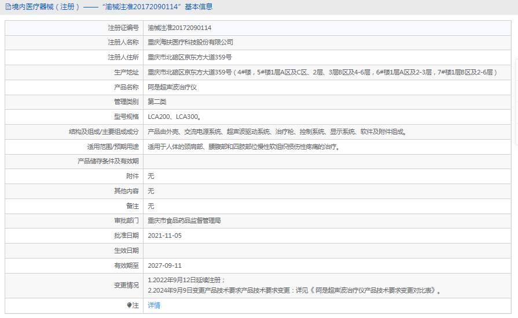Click approval date 2021-11-05
This screenshot has width=518, height=318.
pyautogui.click(x=164, y=235)
